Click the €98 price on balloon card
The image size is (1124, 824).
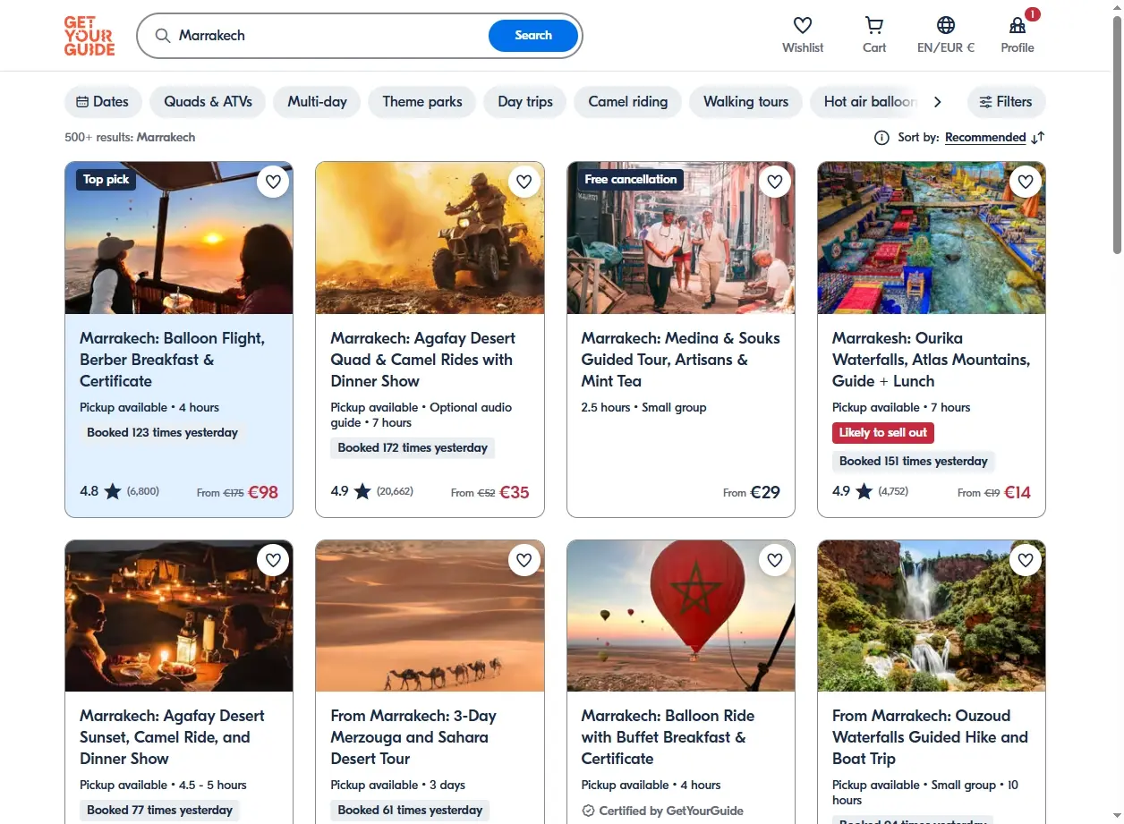263,492
